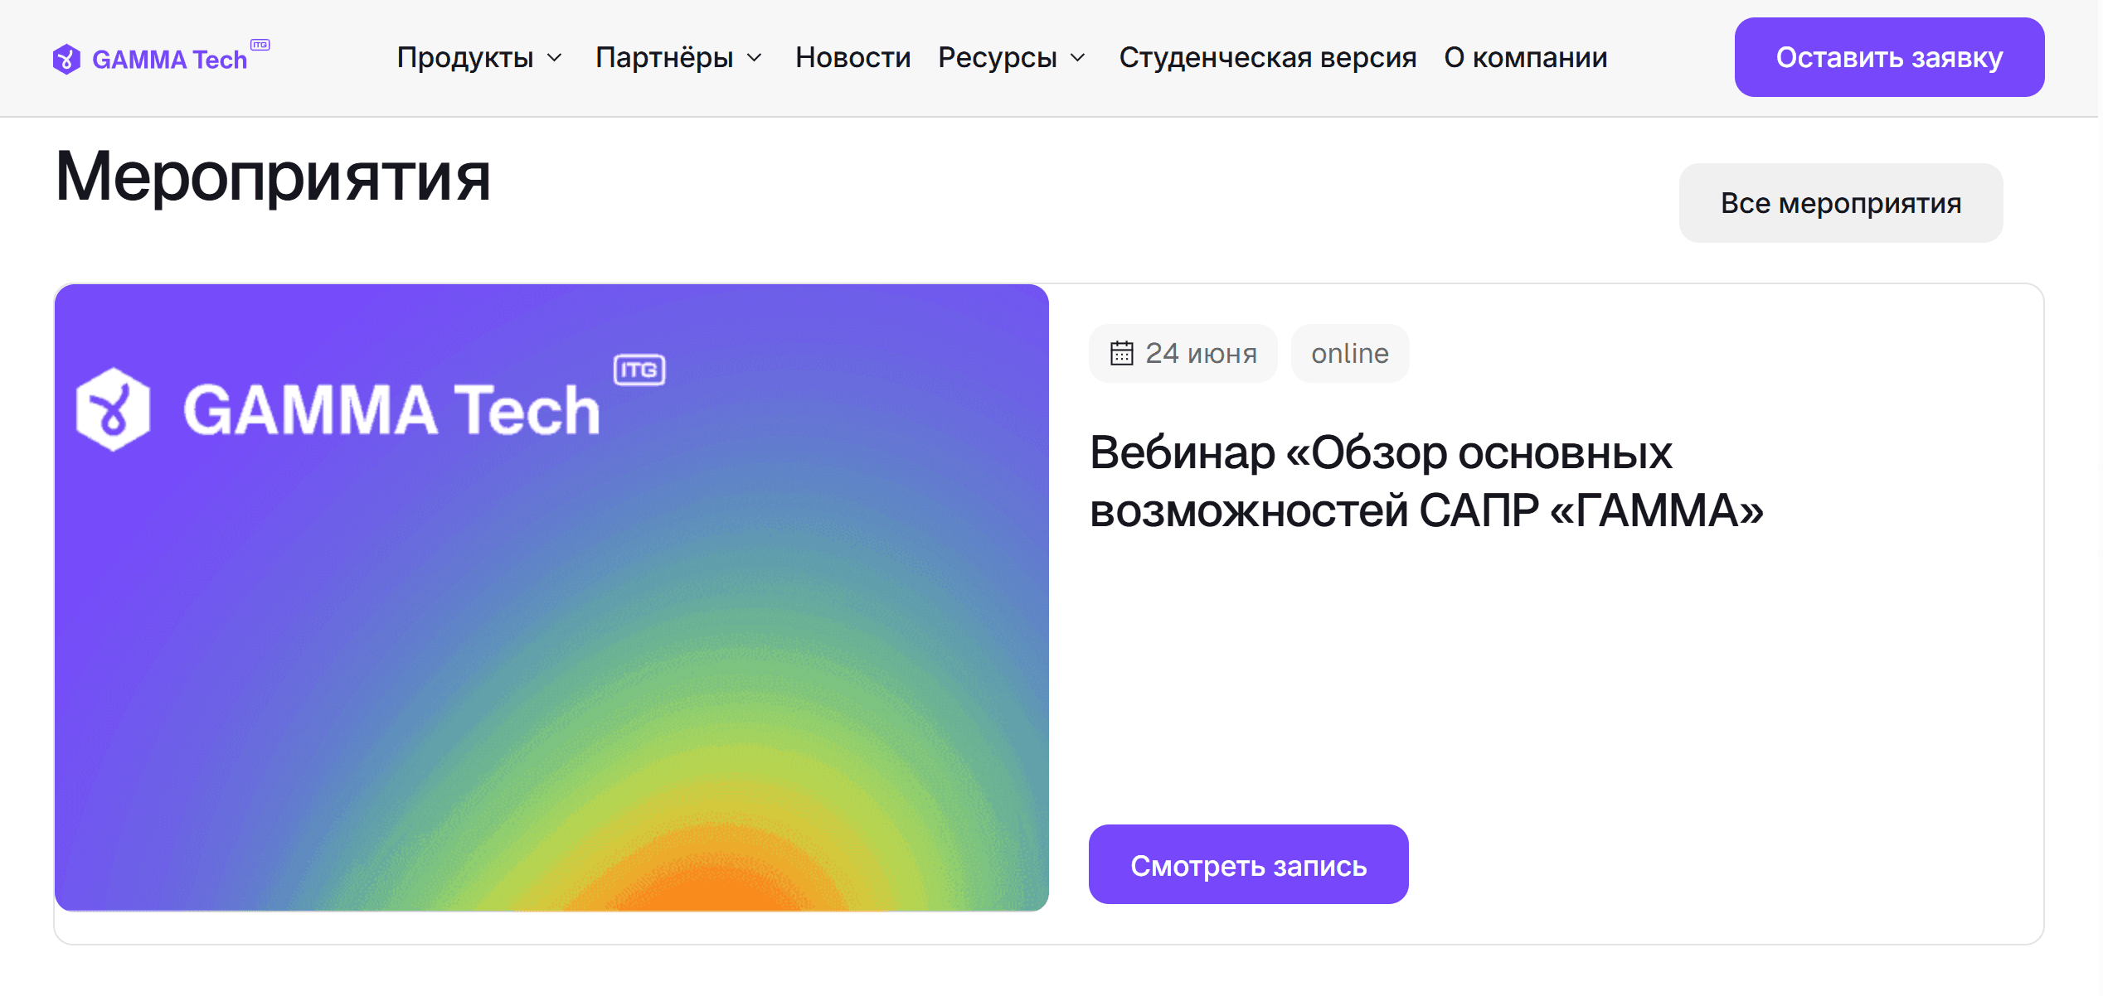
Task: Go to О компании section
Action: (1525, 58)
